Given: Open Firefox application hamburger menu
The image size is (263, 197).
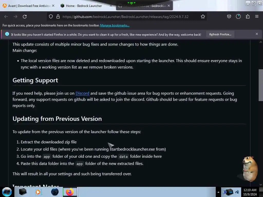Looking at the screenshot, I should click(x=257, y=16).
